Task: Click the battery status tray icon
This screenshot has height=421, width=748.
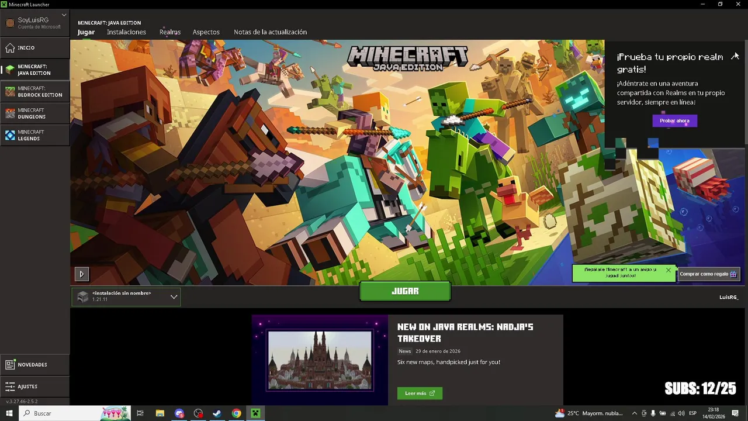Action: (663, 413)
